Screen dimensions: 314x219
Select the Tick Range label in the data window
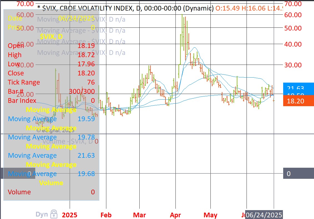click(24, 82)
